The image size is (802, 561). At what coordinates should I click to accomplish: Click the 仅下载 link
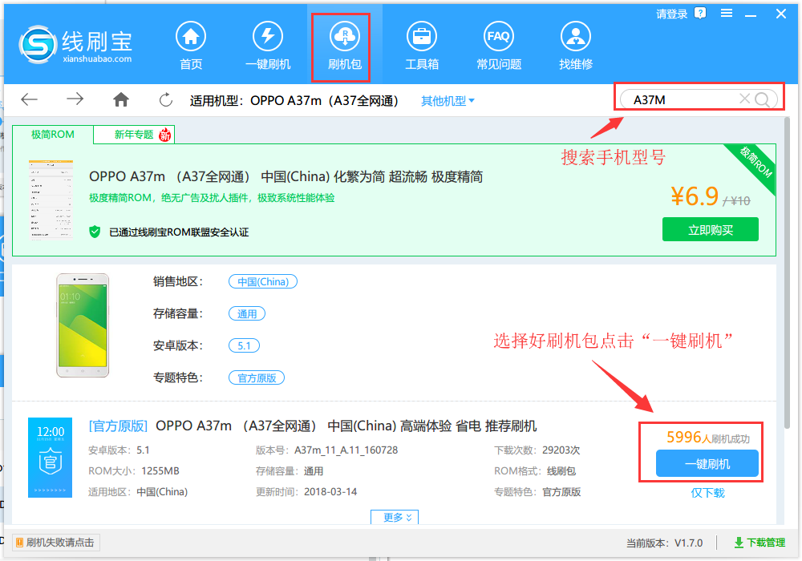pos(707,493)
